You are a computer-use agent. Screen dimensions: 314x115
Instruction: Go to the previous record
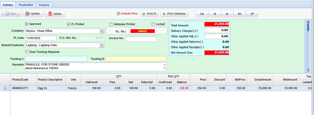click(x=214, y=14)
